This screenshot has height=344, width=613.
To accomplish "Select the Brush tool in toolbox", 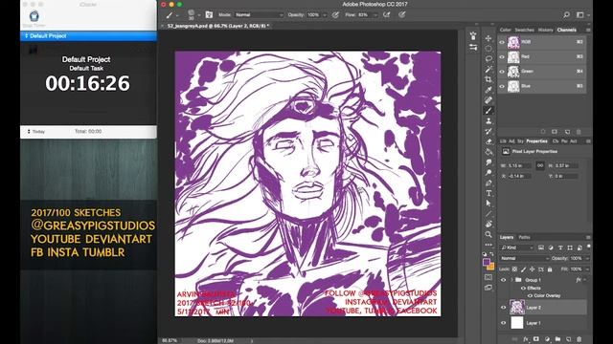I will pos(488,111).
